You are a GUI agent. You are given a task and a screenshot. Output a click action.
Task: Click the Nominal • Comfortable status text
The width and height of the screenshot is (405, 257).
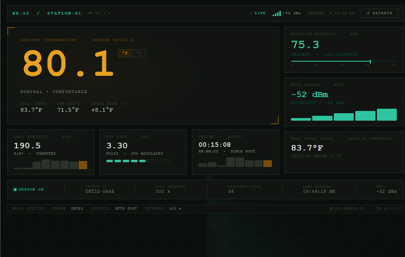tap(54, 92)
